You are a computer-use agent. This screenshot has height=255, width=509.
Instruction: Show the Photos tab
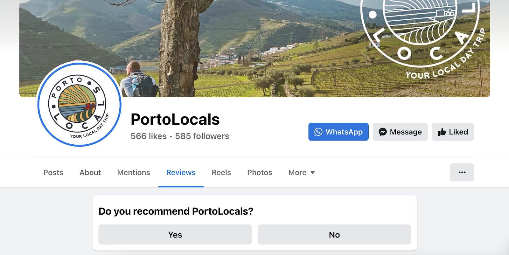click(260, 173)
